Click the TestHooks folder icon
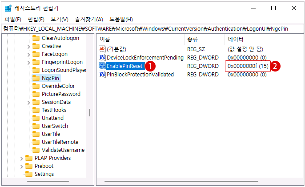 [x=36, y=110]
